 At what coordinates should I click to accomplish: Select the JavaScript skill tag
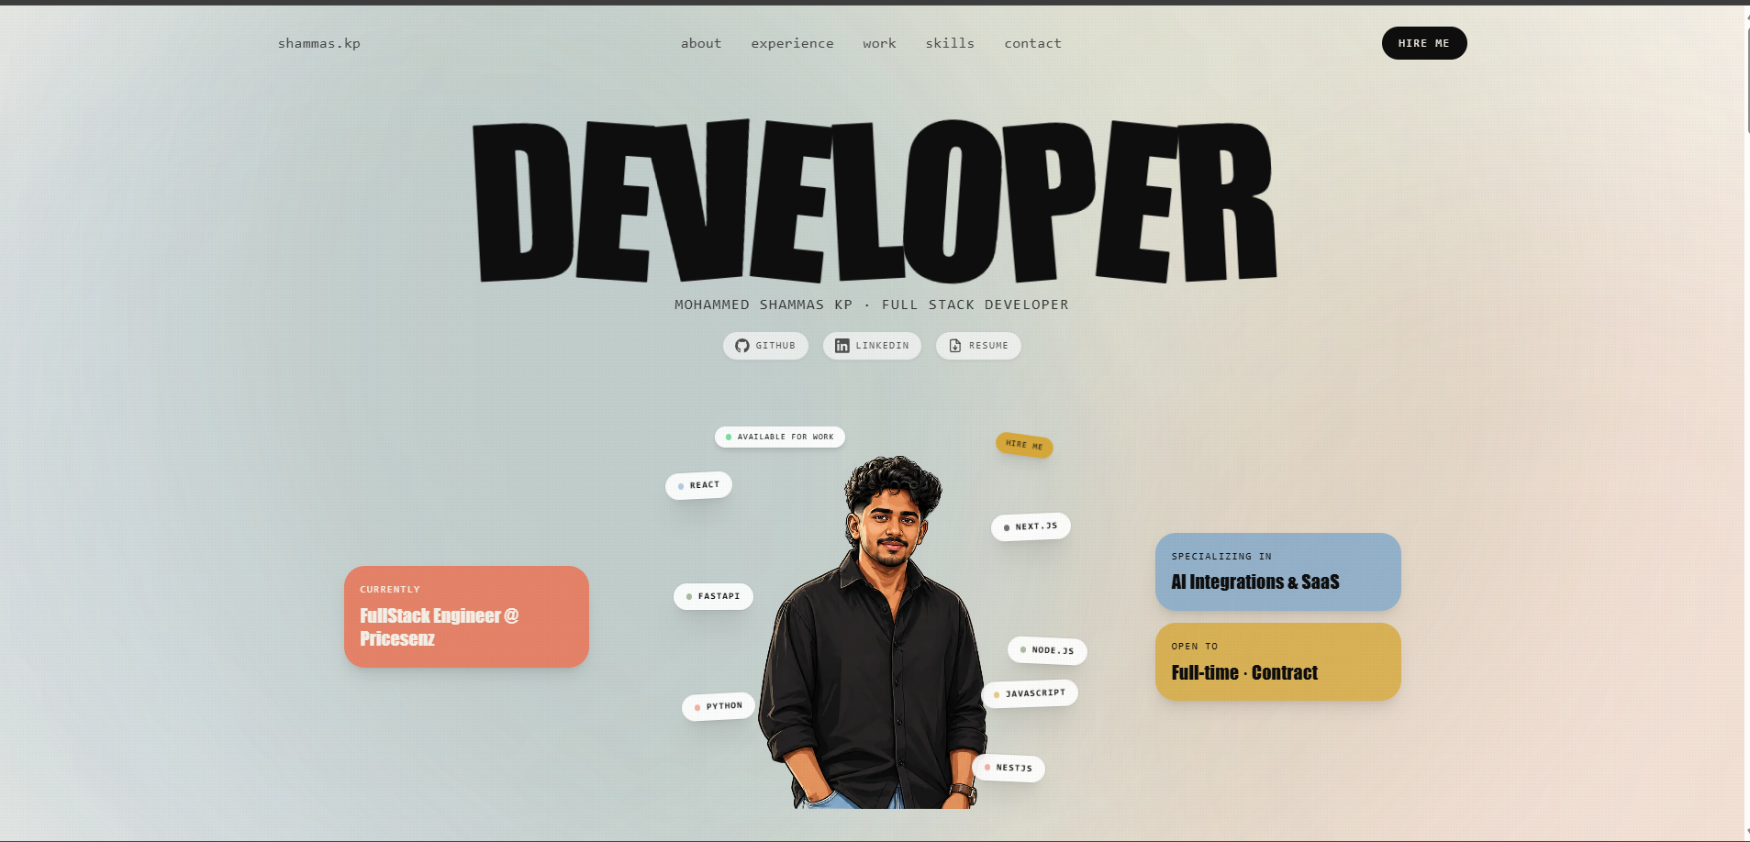click(x=1030, y=693)
